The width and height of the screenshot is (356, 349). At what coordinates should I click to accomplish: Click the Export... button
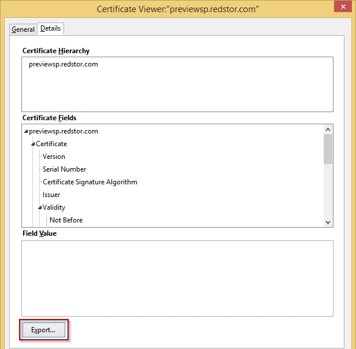[x=44, y=330]
